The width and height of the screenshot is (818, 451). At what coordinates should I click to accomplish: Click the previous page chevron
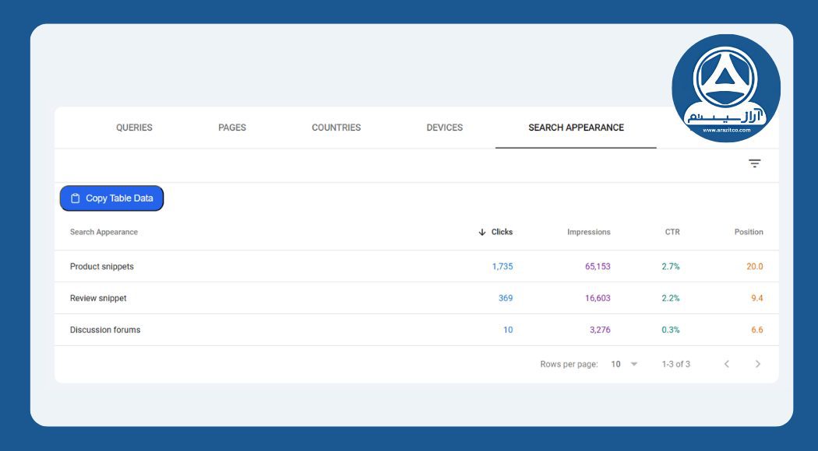point(727,363)
